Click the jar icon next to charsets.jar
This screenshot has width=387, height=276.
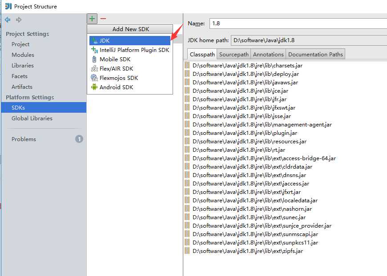[187, 65]
